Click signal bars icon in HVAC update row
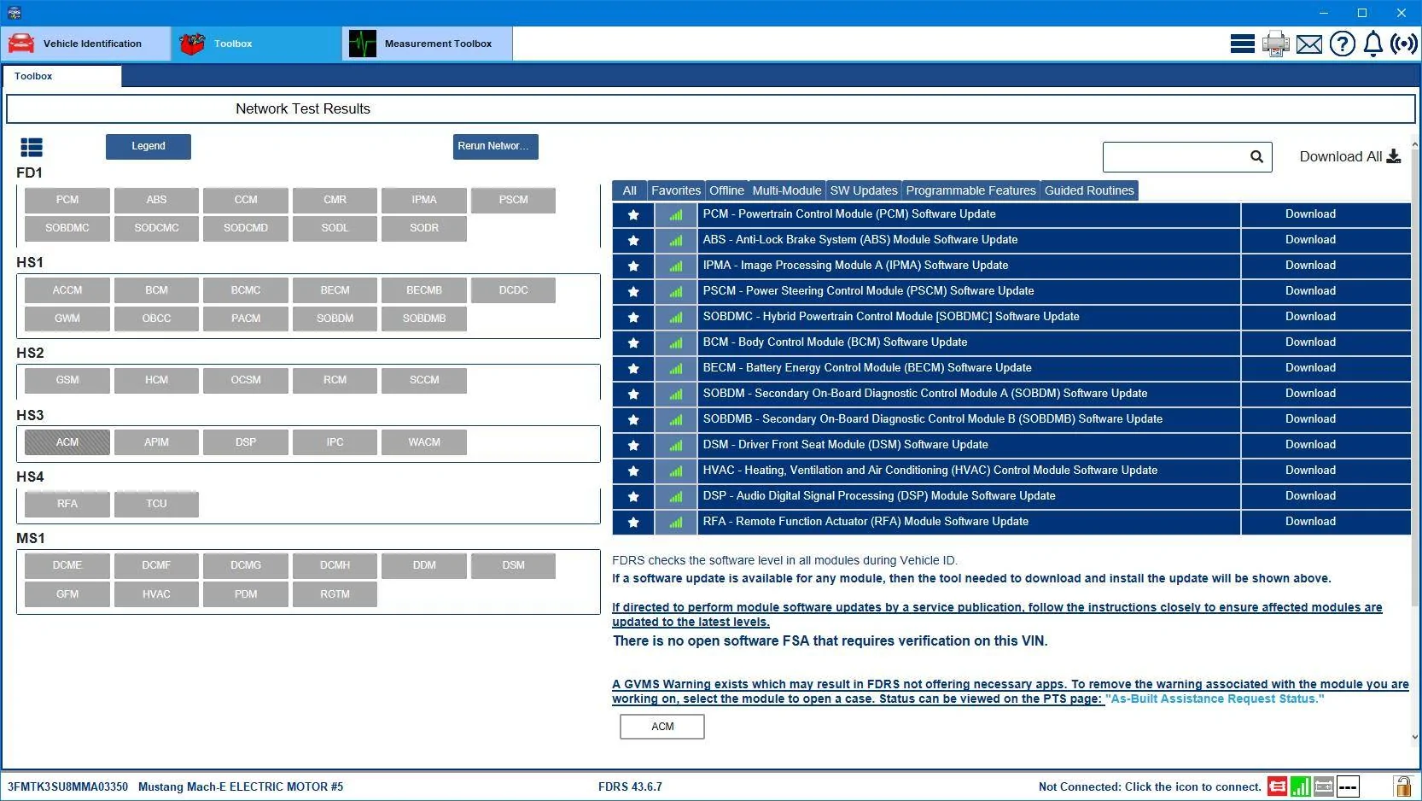This screenshot has height=801, width=1422. tap(676, 471)
